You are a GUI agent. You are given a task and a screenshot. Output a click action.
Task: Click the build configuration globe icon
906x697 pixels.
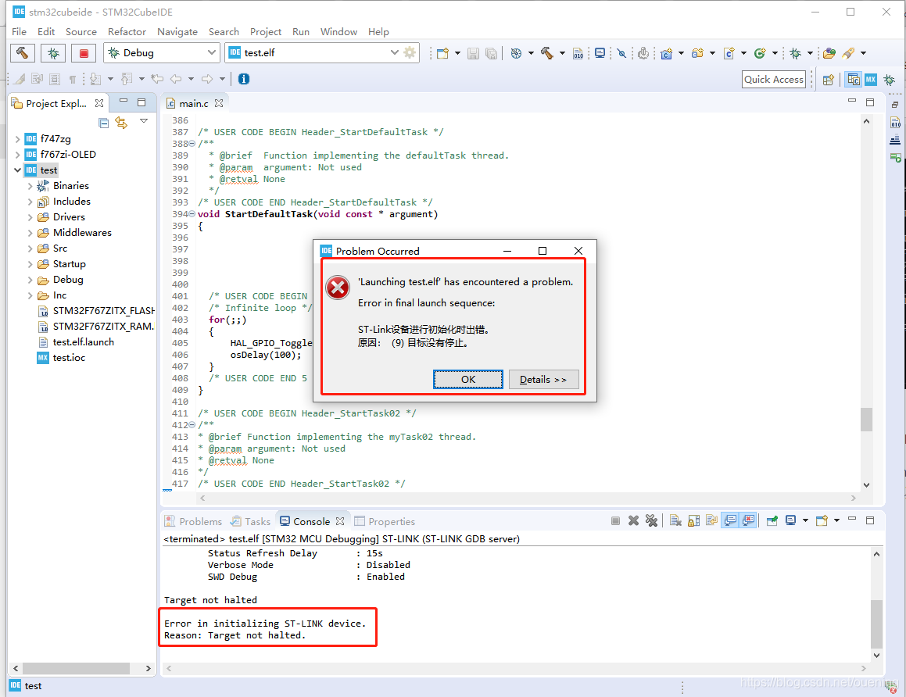click(x=516, y=53)
